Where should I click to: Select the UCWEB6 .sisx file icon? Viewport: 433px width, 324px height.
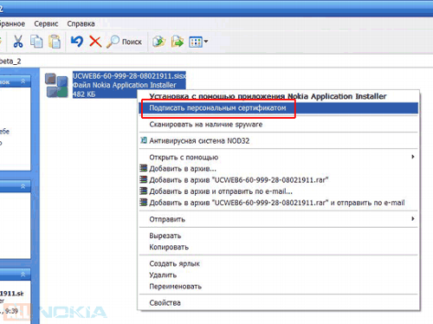56,85
